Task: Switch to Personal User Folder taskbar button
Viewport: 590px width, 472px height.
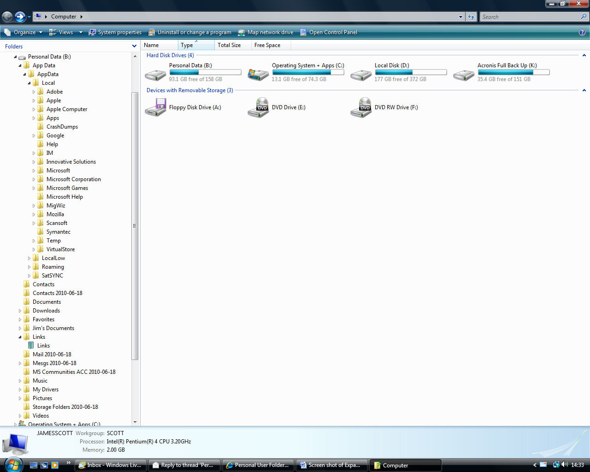Action: (258, 465)
